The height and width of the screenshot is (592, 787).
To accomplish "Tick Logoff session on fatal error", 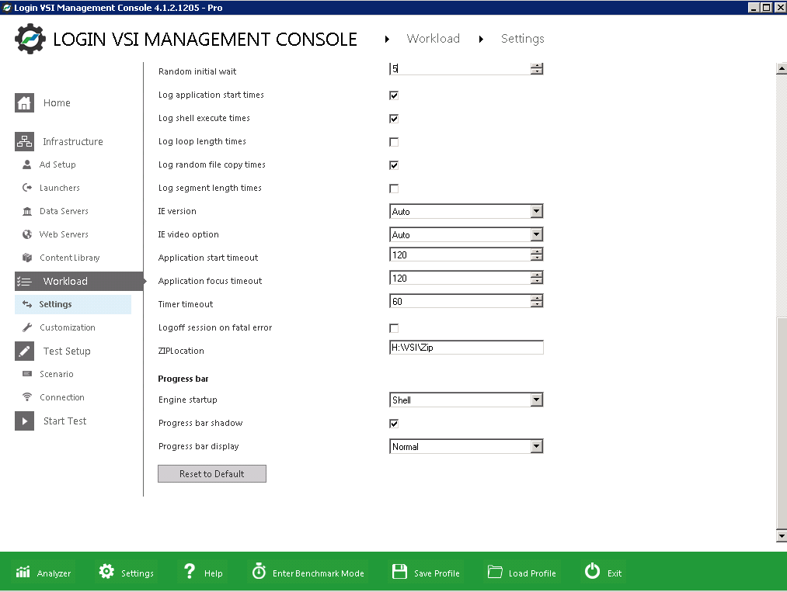I will pos(394,328).
